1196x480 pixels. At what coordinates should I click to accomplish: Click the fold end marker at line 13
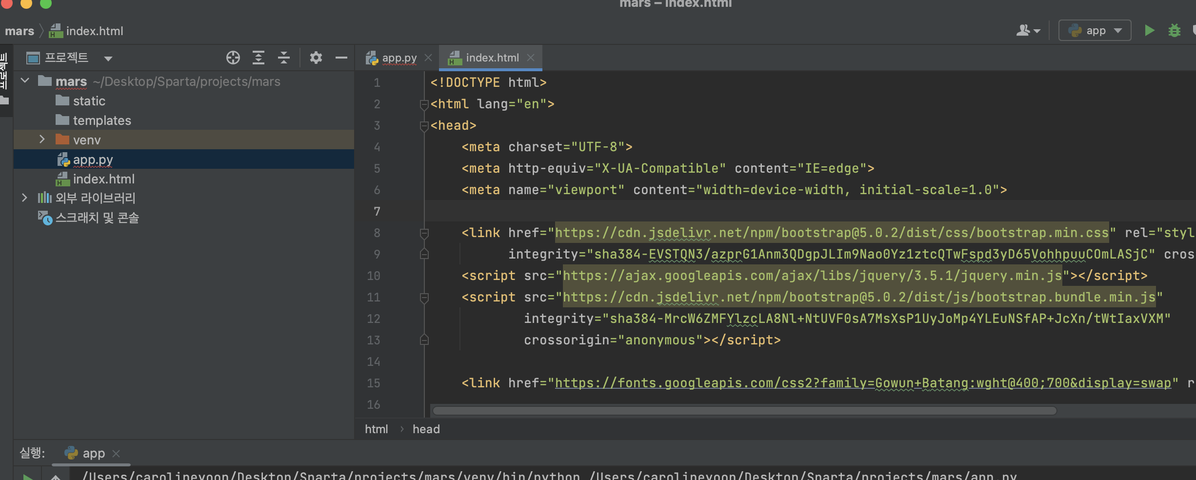424,340
